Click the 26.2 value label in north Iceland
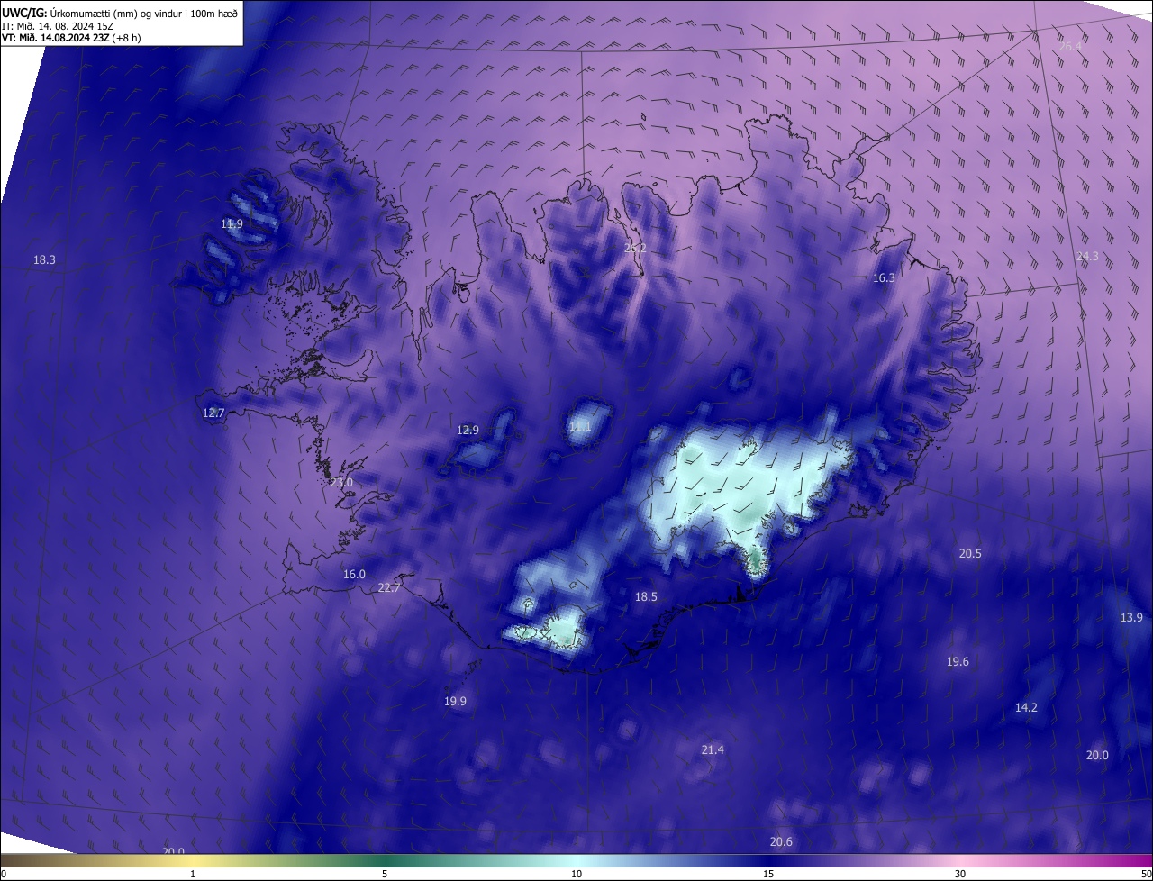This screenshot has height=881, width=1153. point(635,248)
